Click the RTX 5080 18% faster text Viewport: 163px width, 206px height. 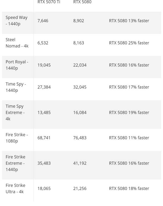point(129,189)
